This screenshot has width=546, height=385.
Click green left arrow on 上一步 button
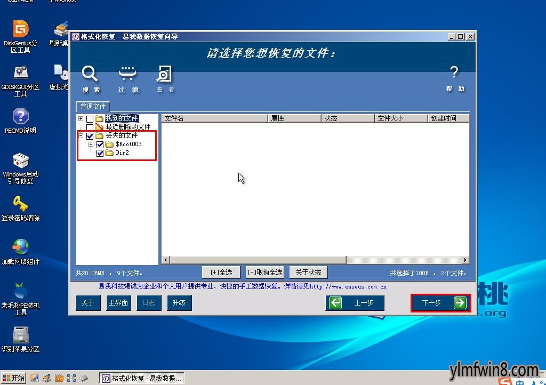[x=335, y=303]
